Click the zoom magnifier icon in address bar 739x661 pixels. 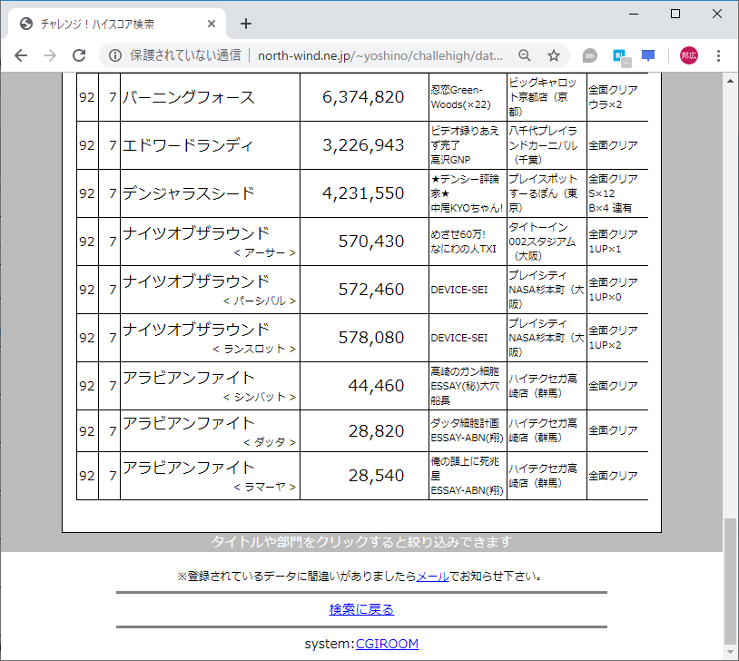click(x=525, y=55)
